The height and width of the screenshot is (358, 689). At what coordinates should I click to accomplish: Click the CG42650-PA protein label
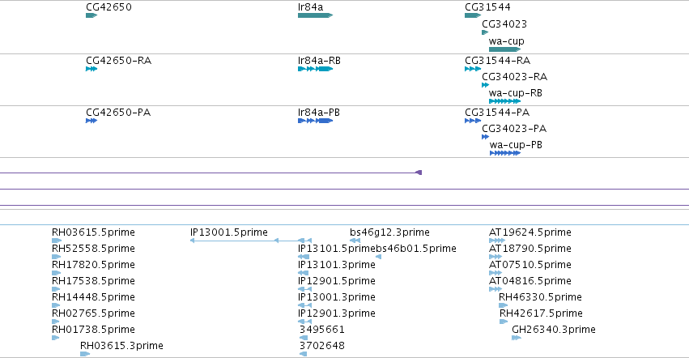118,113
